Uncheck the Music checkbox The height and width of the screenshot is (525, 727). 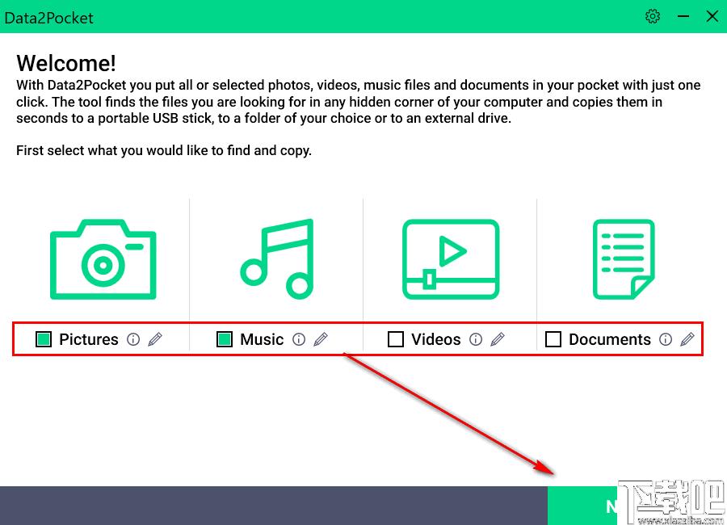point(225,339)
